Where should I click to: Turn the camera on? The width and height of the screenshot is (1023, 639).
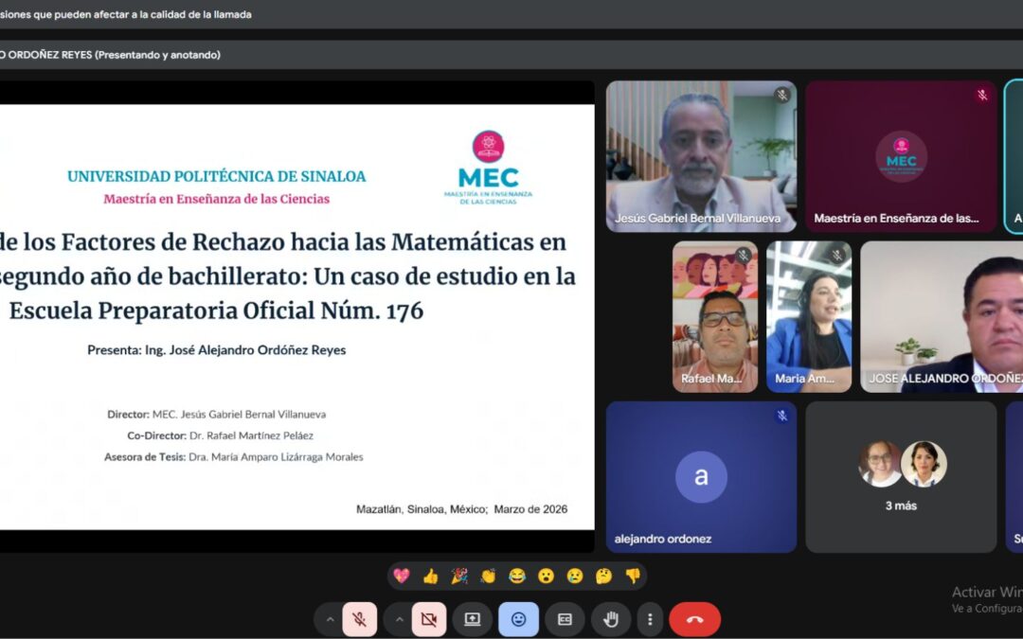coord(430,619)
